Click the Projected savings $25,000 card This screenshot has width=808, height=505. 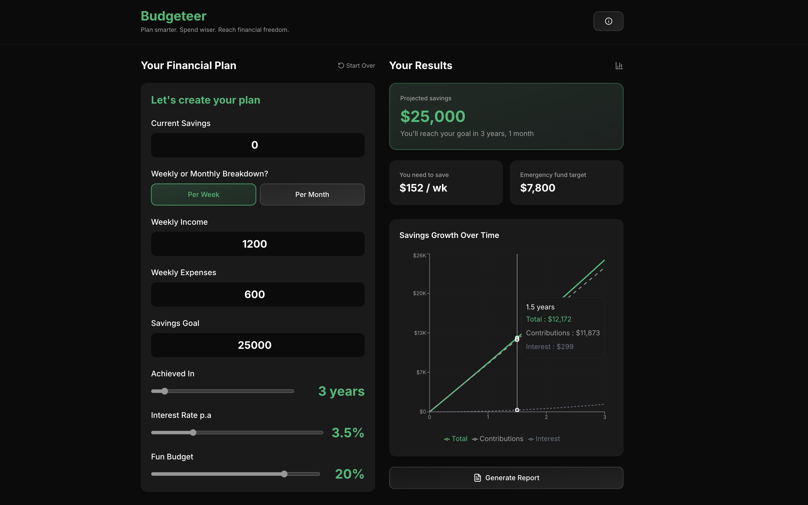[506, 116]
